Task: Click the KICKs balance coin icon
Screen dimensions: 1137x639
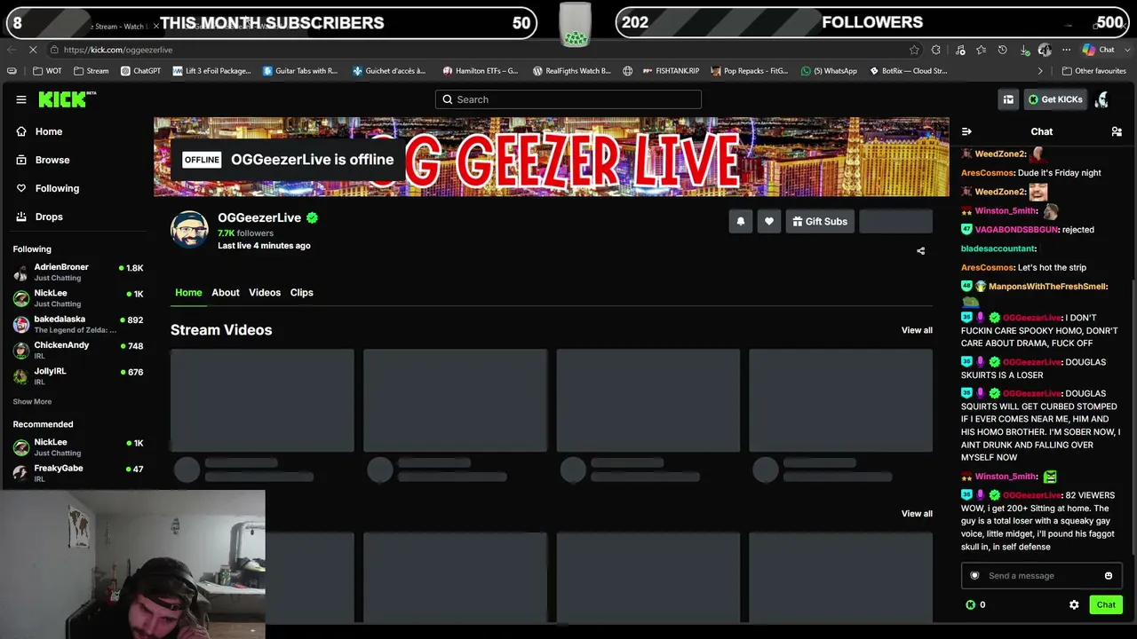Action: (x=970, y=604)
